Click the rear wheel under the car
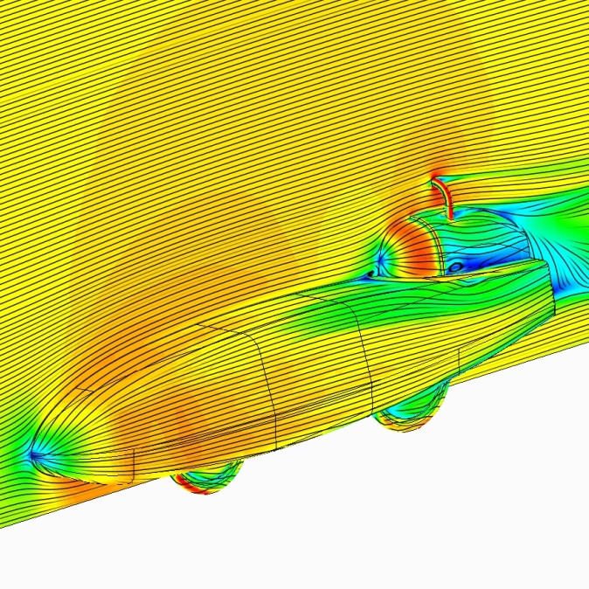This screenshot has width=589, height=589. pos(413,408)
